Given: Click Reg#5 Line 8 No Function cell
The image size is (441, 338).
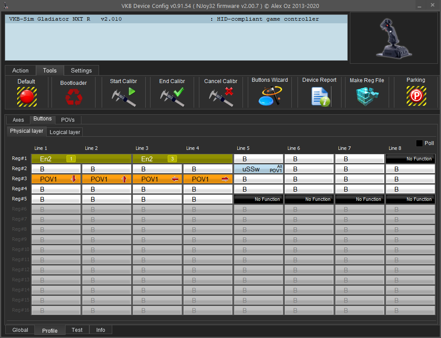Looking at the screenshot, I should (x=410, y=199).
